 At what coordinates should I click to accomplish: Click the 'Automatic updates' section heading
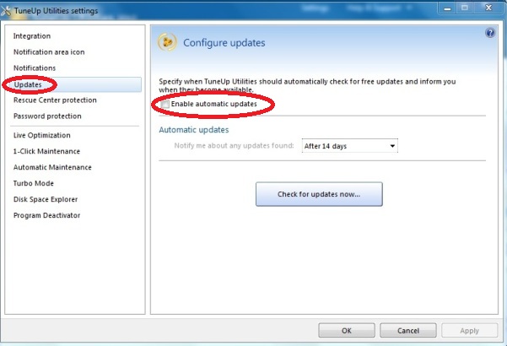[194, 130]
